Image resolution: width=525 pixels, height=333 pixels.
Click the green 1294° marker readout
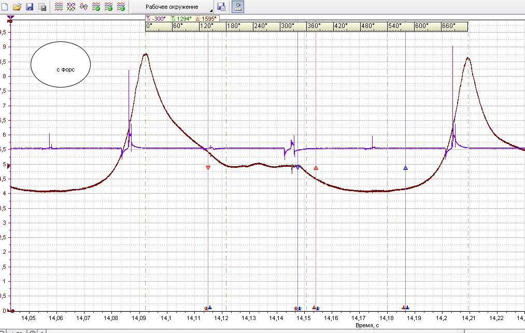click(181, 19)
